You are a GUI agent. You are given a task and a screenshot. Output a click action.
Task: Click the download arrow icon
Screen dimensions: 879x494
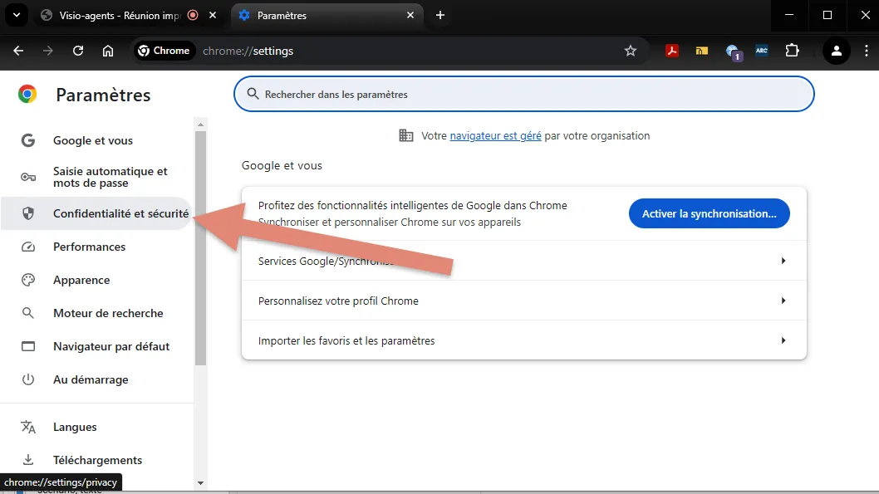click(28, 460)
